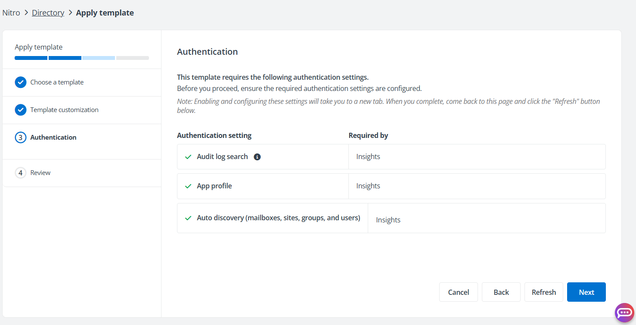The image size is (636, 325).
Task: Click the completed checkmark on Choose a template
Action: pyautogui.click(x=20, y=82)
